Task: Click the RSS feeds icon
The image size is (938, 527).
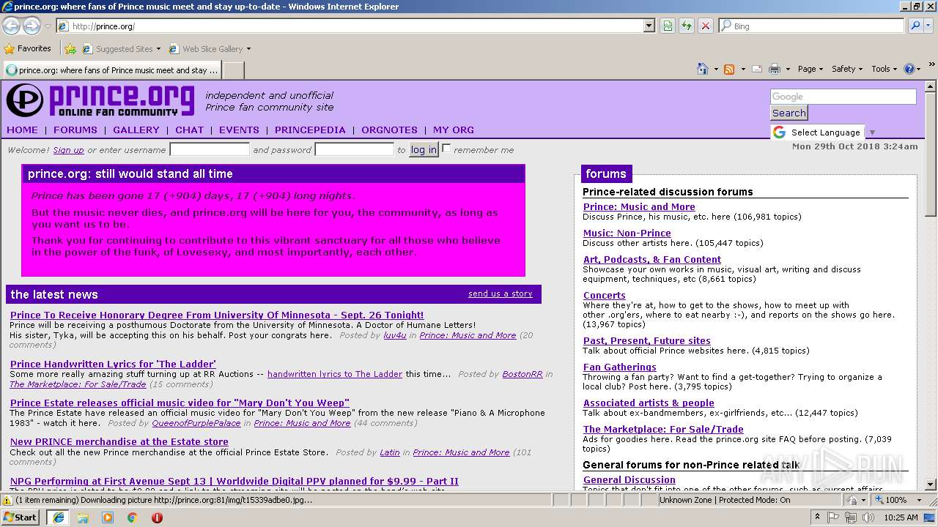Action: pyautogui.click(x=729, y=69)
